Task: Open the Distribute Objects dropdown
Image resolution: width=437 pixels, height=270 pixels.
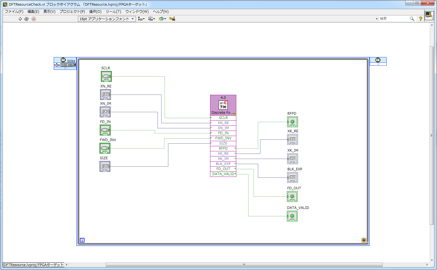Action: pyautogui.click(x=152, y=19)
